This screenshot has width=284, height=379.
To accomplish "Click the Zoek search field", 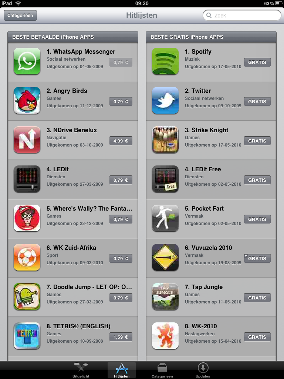I will (x=242, y=16).
